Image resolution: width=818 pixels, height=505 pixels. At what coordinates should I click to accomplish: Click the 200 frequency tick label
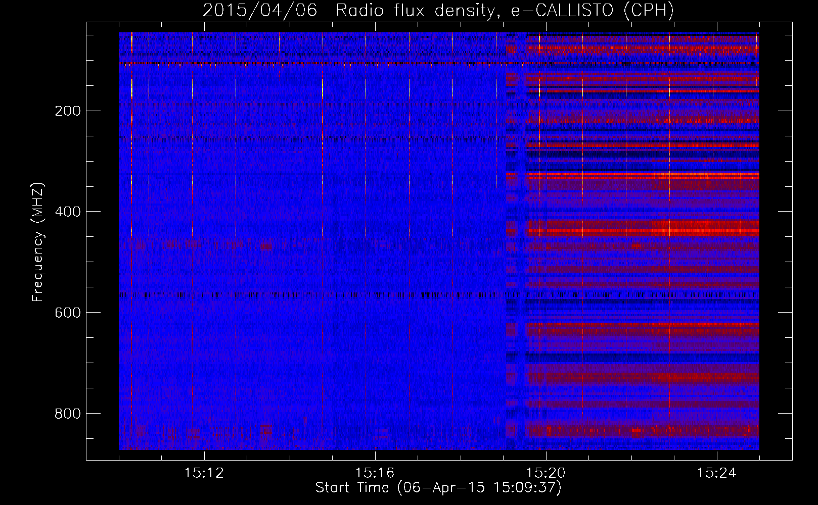(68, 111)
